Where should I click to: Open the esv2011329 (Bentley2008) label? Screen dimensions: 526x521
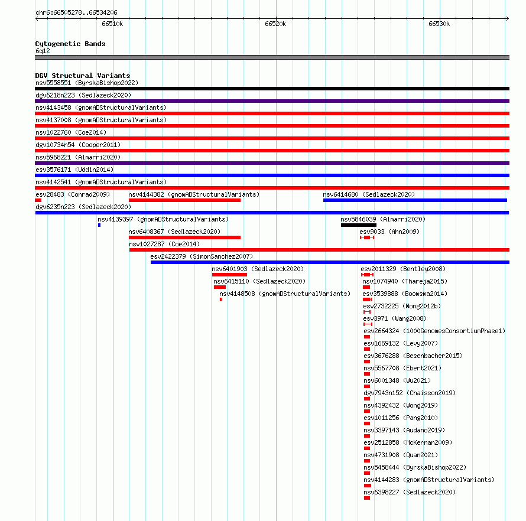403,269
